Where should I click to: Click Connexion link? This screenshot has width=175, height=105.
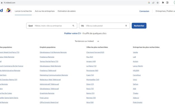[x=144, y=11]
